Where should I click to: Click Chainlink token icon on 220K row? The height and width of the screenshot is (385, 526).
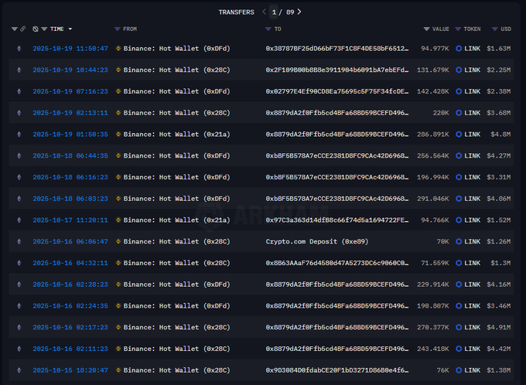pos(459,113)
